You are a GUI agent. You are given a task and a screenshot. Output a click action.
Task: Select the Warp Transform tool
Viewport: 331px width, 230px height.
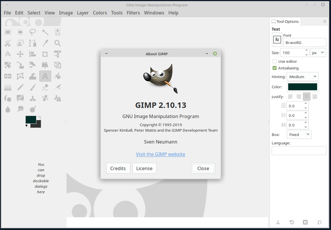coord(33,76)
